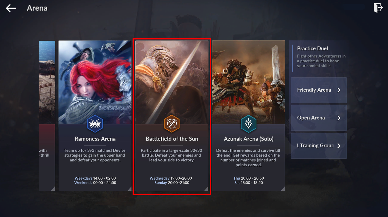Open the Open Arena chevron arrow

tap(339, 118)
